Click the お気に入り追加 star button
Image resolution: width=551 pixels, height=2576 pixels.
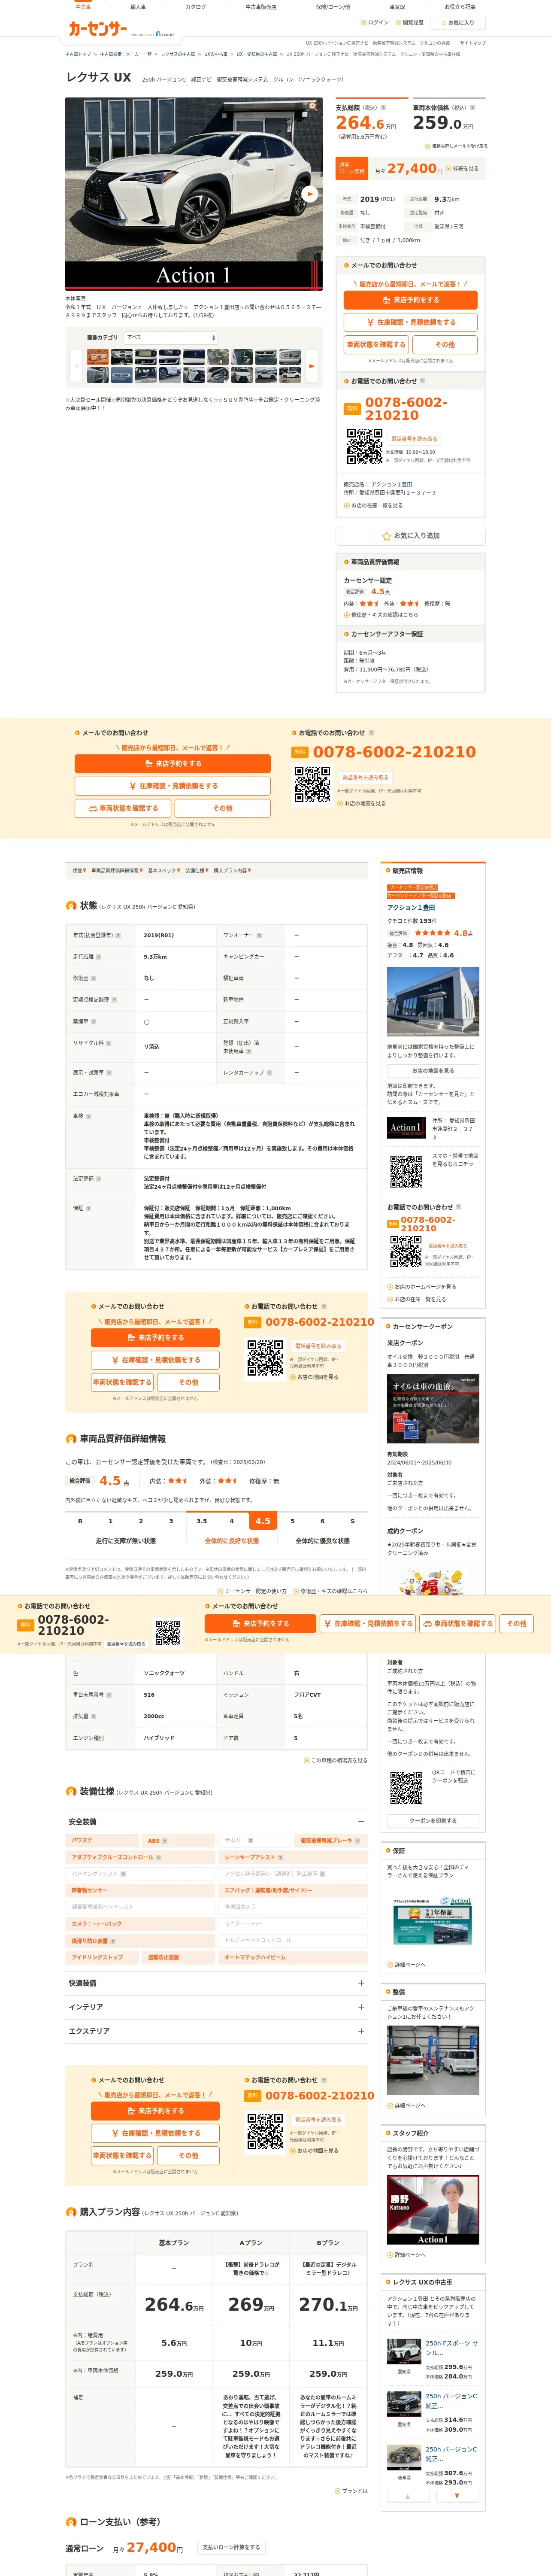[411, 536]
